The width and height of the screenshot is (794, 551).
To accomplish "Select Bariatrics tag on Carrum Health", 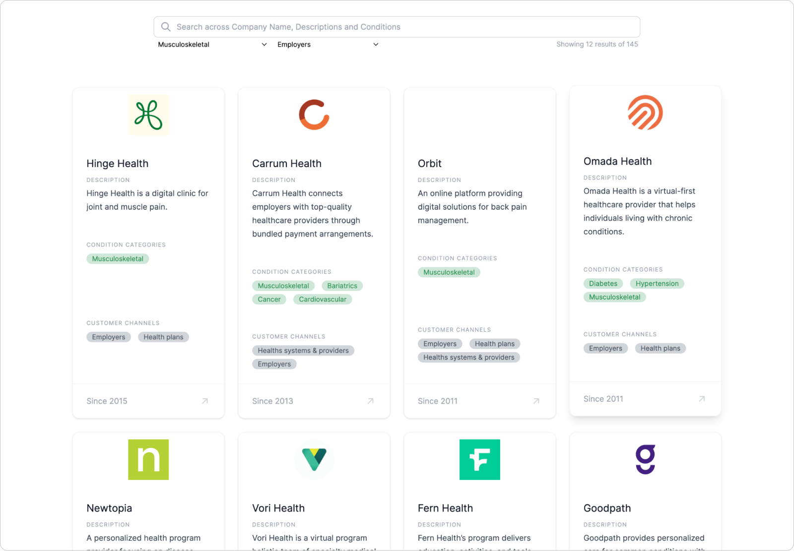I will point(342,286).
